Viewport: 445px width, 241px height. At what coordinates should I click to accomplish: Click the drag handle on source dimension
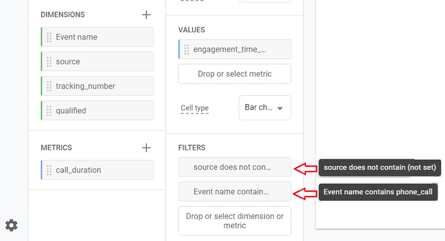pos(49,62)
